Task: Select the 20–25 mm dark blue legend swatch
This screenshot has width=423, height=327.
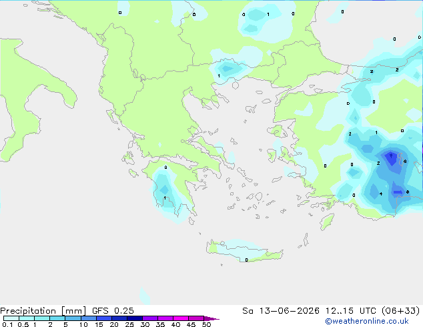Action: pos(119,318)
